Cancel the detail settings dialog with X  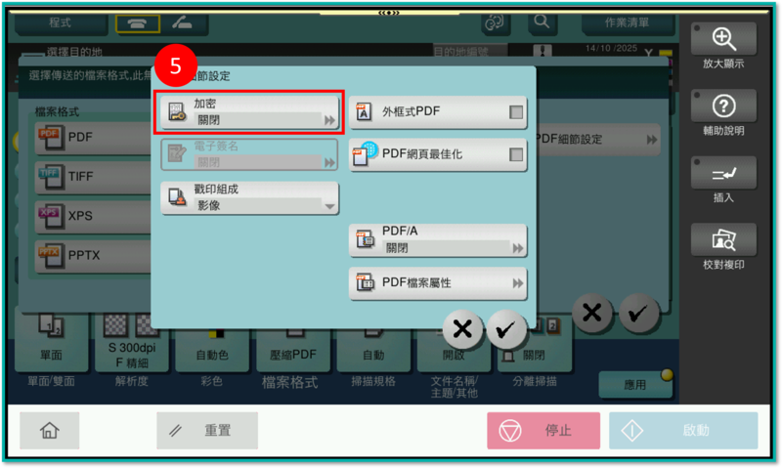click(x=462, y=329)
